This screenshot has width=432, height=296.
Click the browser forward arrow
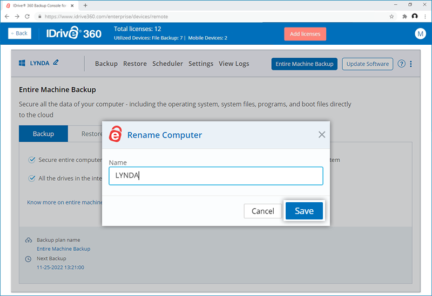[17, 17]
